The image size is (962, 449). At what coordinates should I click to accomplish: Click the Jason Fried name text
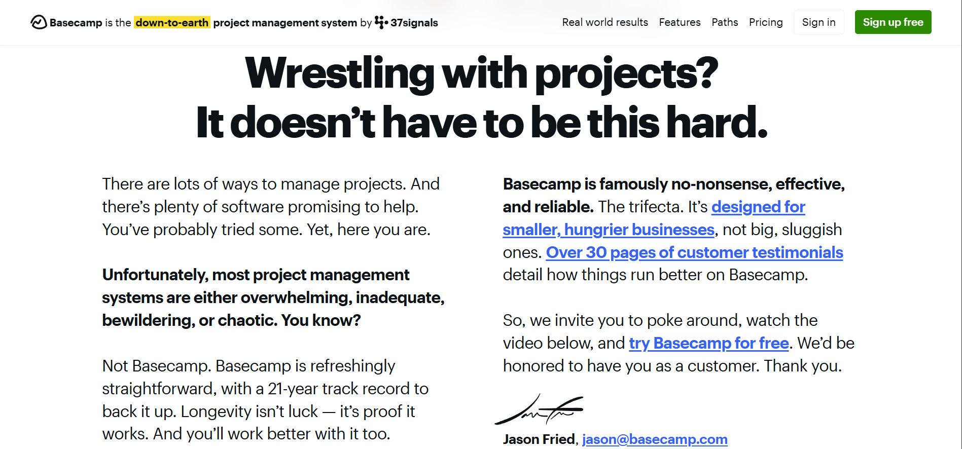click(539, 439)
